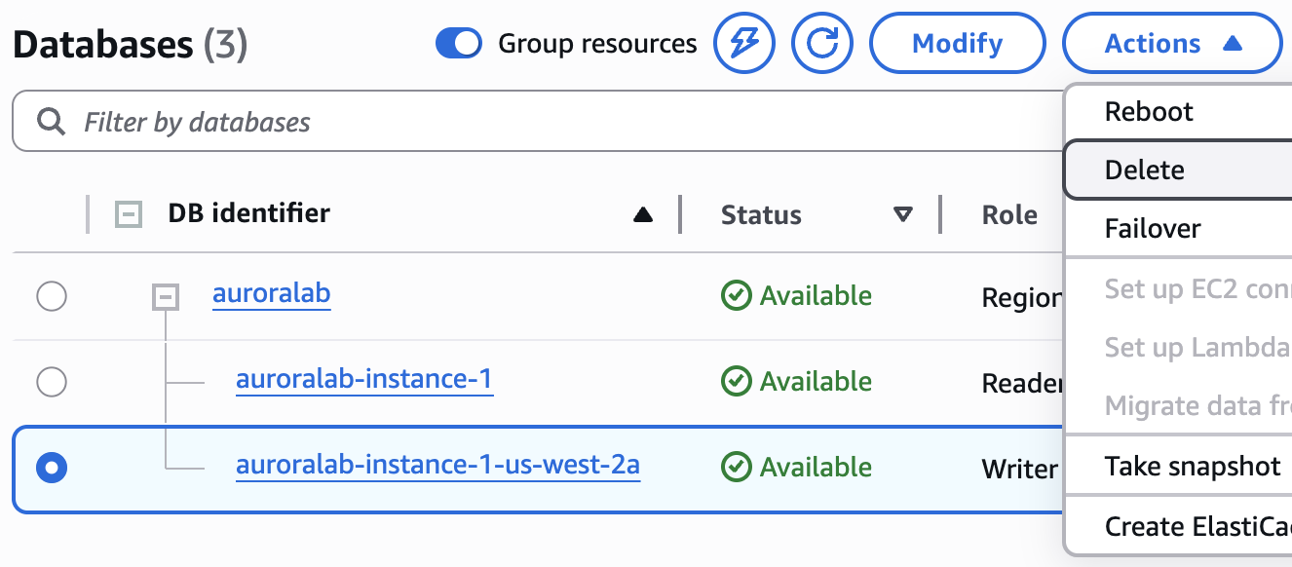Choose Failover from the Actions menu
Viewport: 1292px width, 567px height.
(x=1178, y=228)
